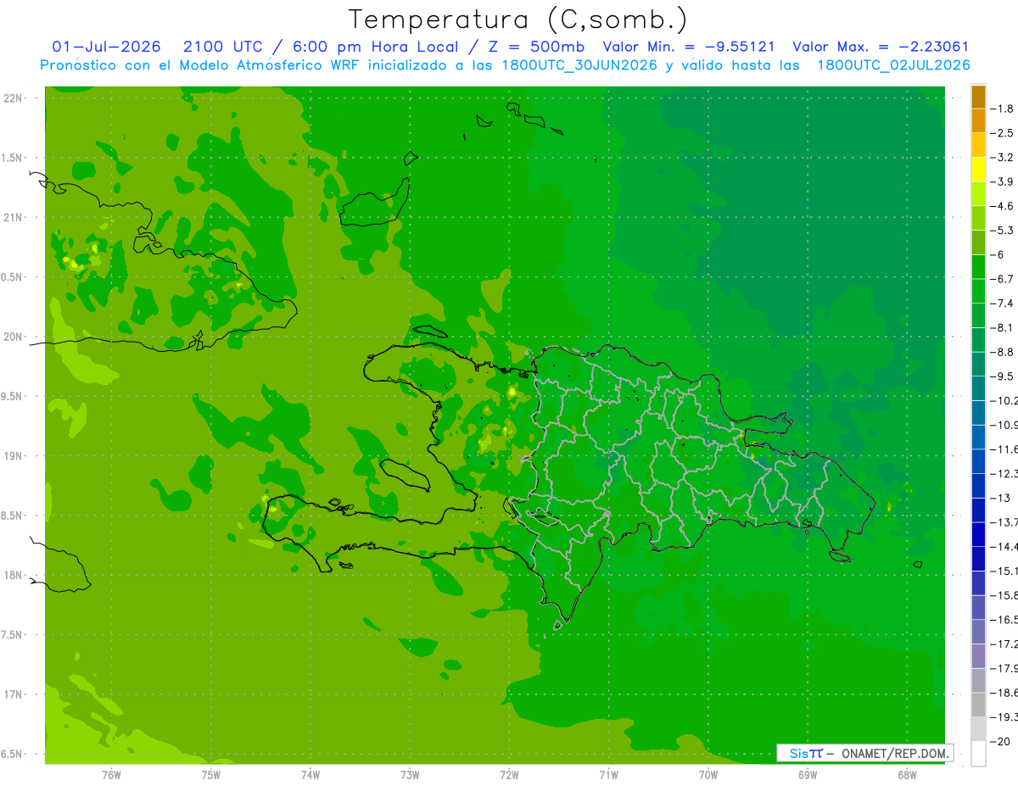Click the '17N' latitude label

click(13, 694)
